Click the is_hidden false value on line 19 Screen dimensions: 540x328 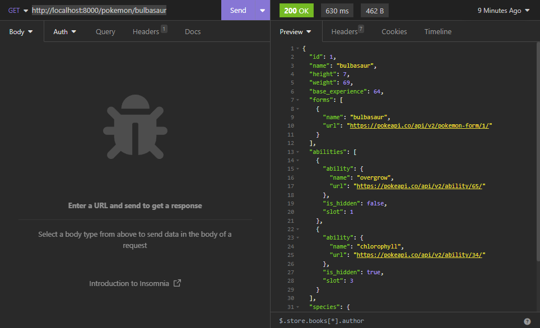coord(375,203)
